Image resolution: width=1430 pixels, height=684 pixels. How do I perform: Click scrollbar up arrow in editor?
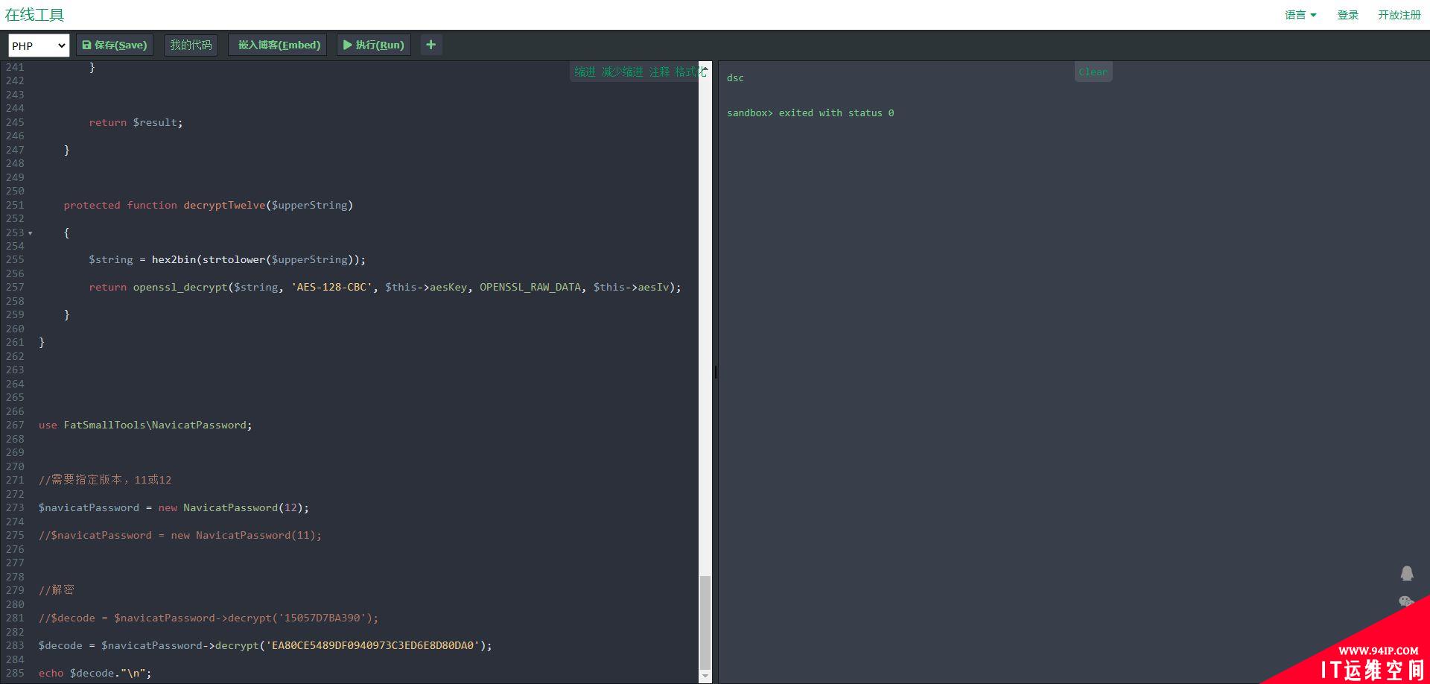705,69
